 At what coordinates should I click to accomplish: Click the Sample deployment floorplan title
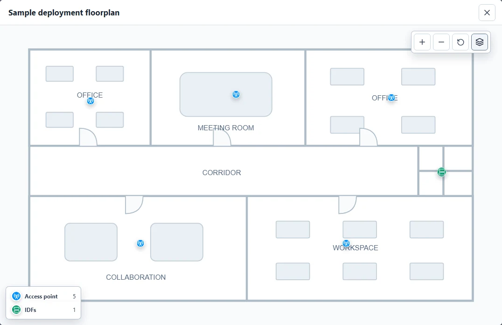pos(64,13)
